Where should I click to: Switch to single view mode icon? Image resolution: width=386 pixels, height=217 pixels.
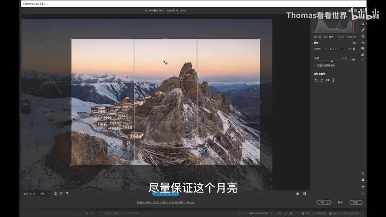pyautogui.click(x=298, y=193)
